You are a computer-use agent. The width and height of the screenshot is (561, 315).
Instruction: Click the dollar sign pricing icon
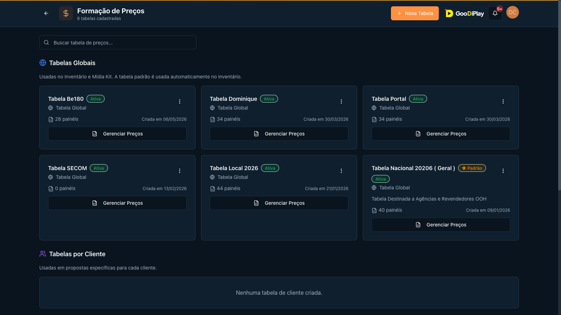66,13
